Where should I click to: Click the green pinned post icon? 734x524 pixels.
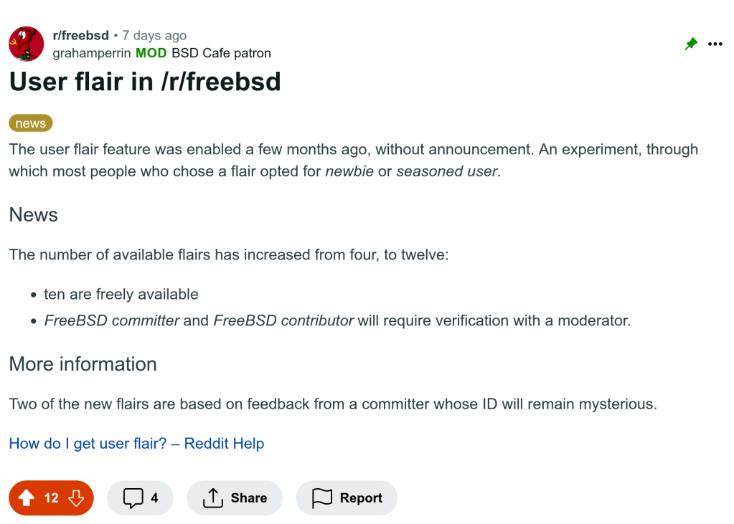coord(691,44)
